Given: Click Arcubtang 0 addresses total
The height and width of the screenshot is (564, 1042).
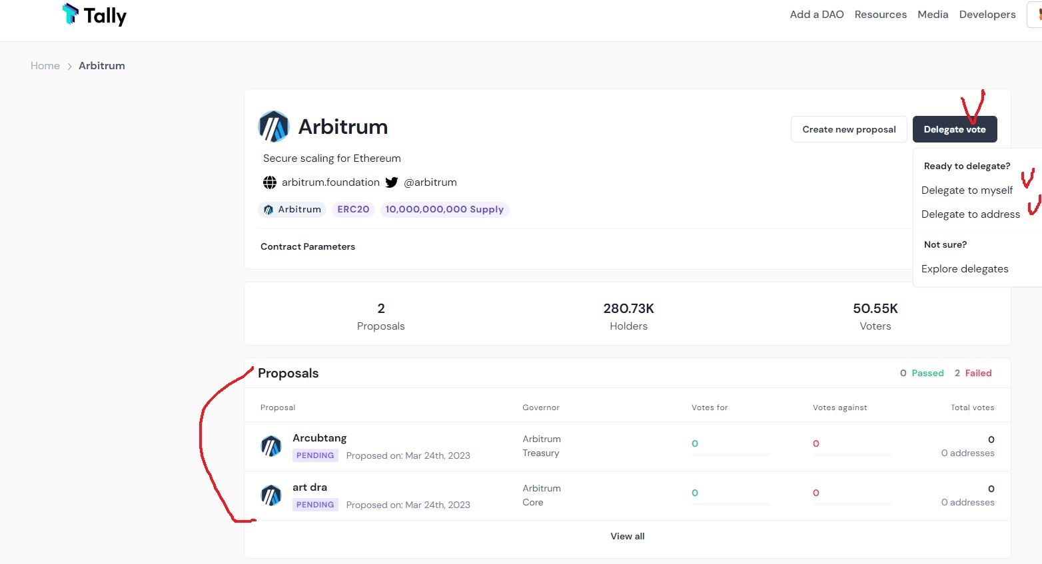Looking at the screenshot, I should click(x=968, y=453).
